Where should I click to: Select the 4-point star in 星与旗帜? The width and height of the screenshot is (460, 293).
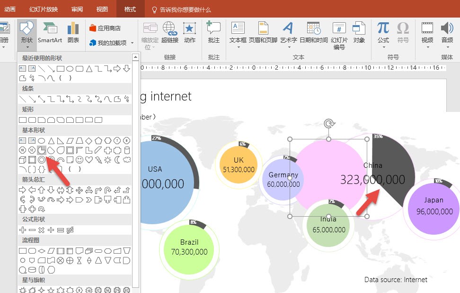pyautogui.click(x=41, y=290)
